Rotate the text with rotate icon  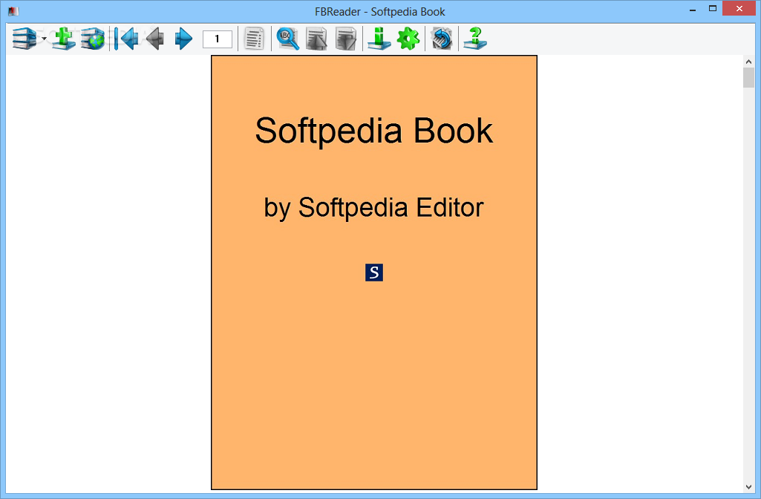(x=442, y=39)
